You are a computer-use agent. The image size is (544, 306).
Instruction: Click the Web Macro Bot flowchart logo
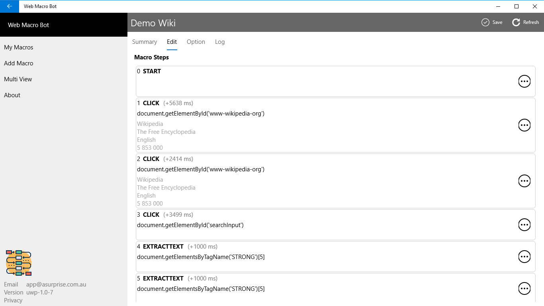point(19,263)
